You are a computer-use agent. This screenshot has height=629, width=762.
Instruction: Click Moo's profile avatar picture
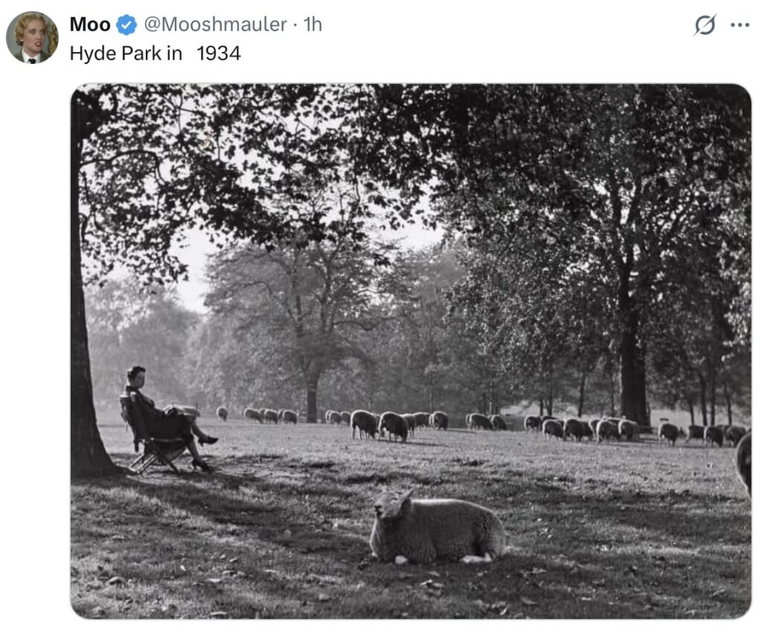32,37
